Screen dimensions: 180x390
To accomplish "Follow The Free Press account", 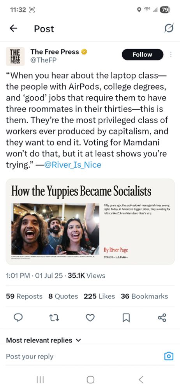I will 143,55.
